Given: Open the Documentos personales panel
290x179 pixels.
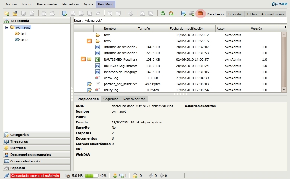Looking at the screenshot, I should [37, 155].
